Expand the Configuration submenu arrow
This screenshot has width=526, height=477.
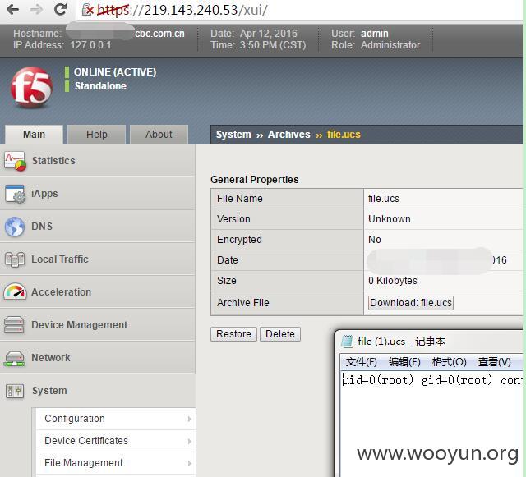(189, 419)
